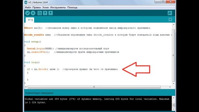Click the 'Global variables use 389 bytes' console text
The width and height of the screenshot is (199, 112).
click(x=46, y=99)
